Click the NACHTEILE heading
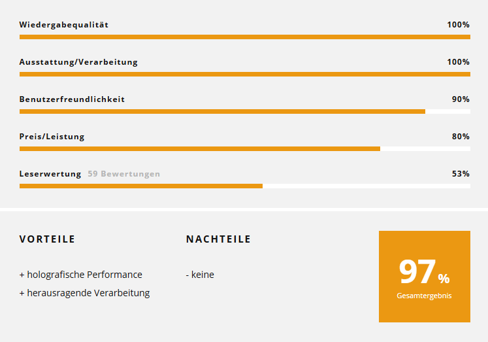The image size is (488, 342). (x=218, y=239)
